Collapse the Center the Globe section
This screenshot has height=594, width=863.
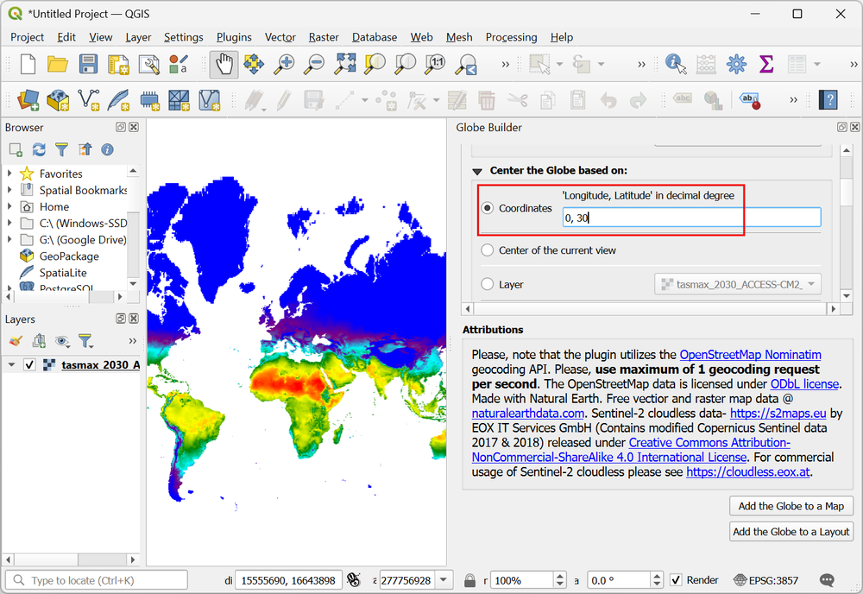point(477,171)
